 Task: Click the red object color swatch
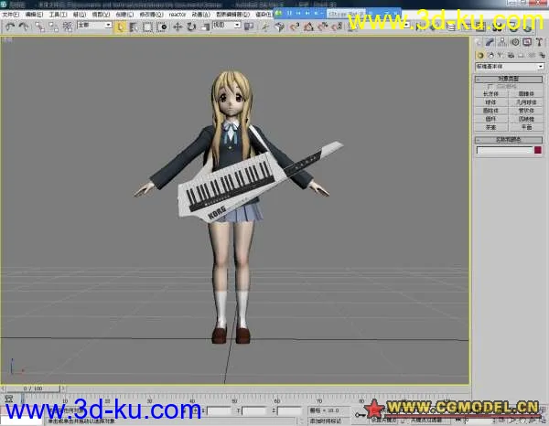[538, 150]
